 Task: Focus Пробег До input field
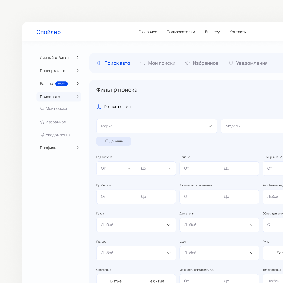[156, 197]
